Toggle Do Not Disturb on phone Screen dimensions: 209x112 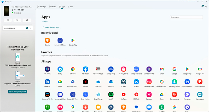tap(8, 20)
